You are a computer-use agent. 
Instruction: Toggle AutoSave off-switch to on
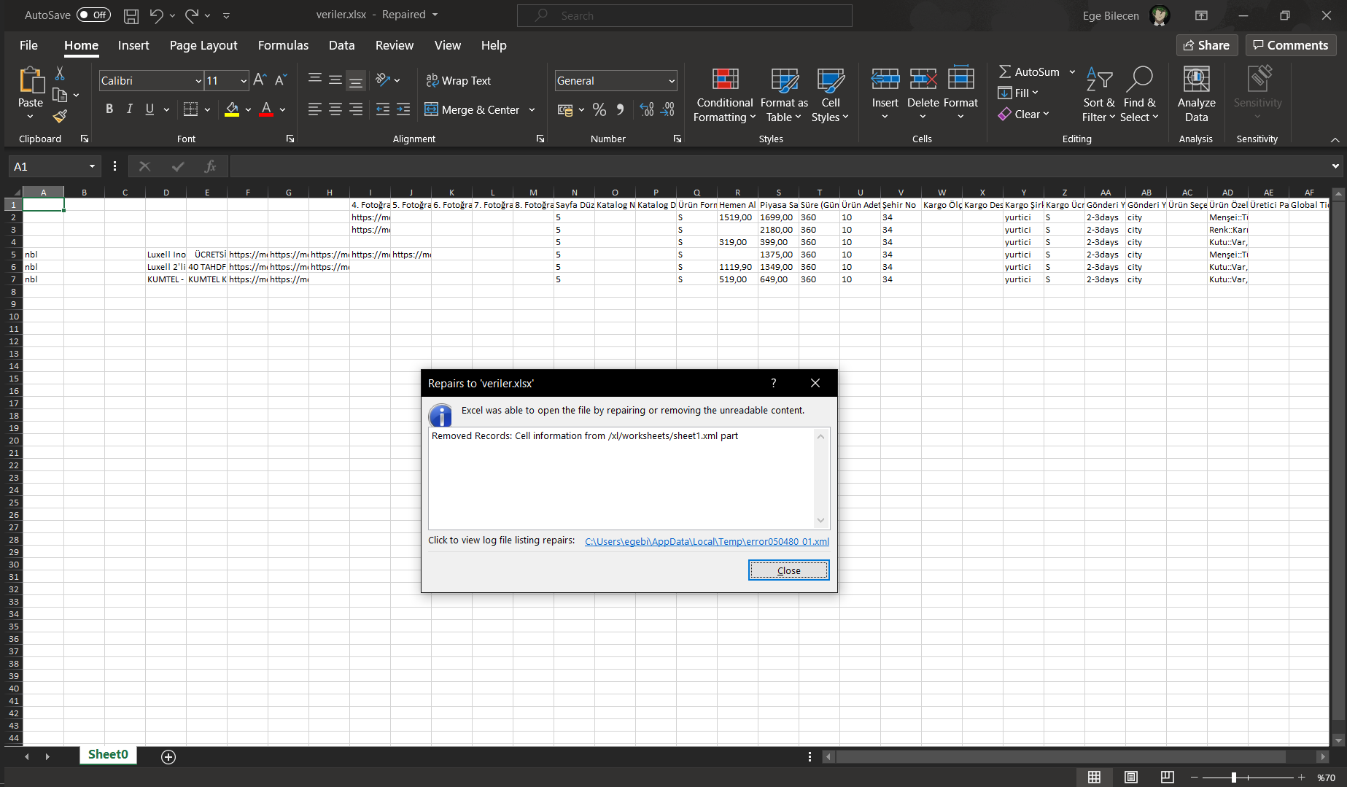pyautogui.click(x=93, y=15)
